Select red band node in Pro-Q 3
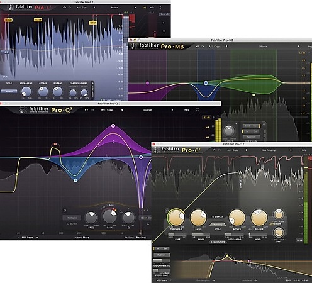Viewport: 312px width, 283px height. (x=55, y=144)
